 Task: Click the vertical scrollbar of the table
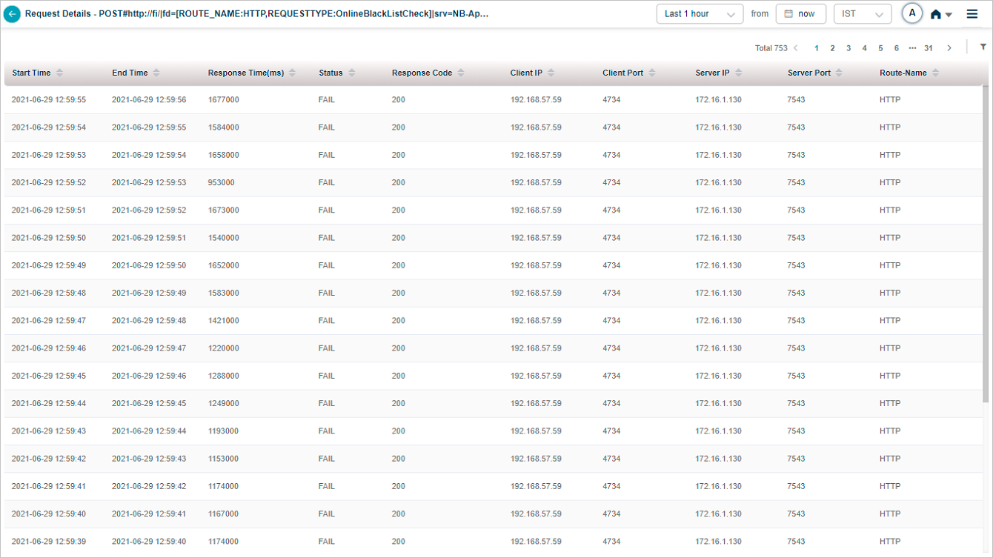pos(985,245)
